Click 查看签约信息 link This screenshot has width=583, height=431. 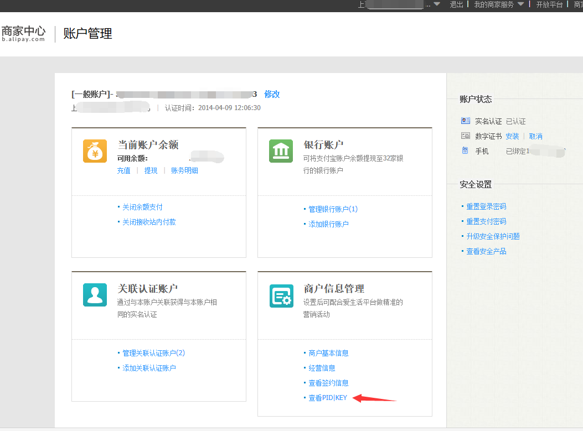coord(329,383)
